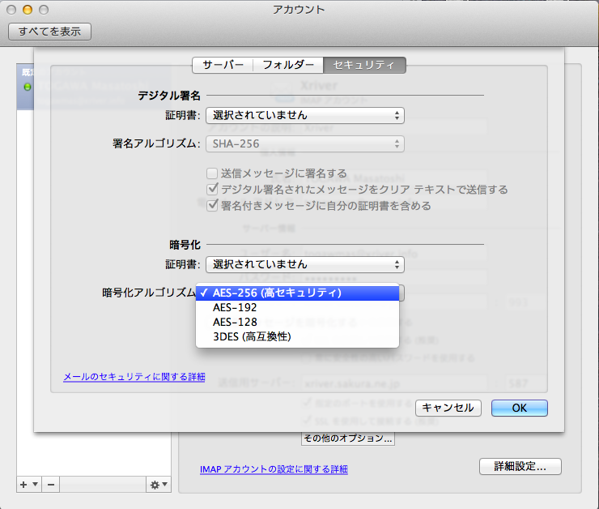Switch to the フォルダー tab

(287, 65)
